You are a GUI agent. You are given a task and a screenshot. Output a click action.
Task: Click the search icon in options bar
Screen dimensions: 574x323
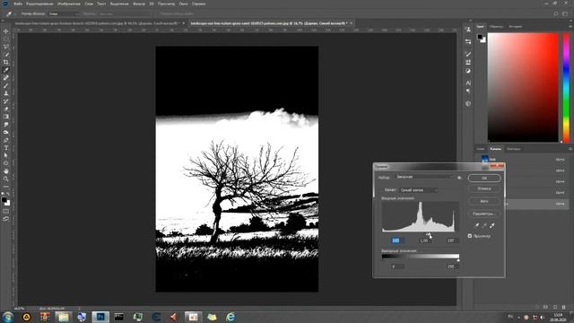556,13
